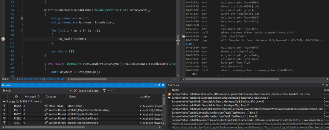Click the Search Call Stack button
Viewport: 329px width, 130px height.
[x=88, y=91]
